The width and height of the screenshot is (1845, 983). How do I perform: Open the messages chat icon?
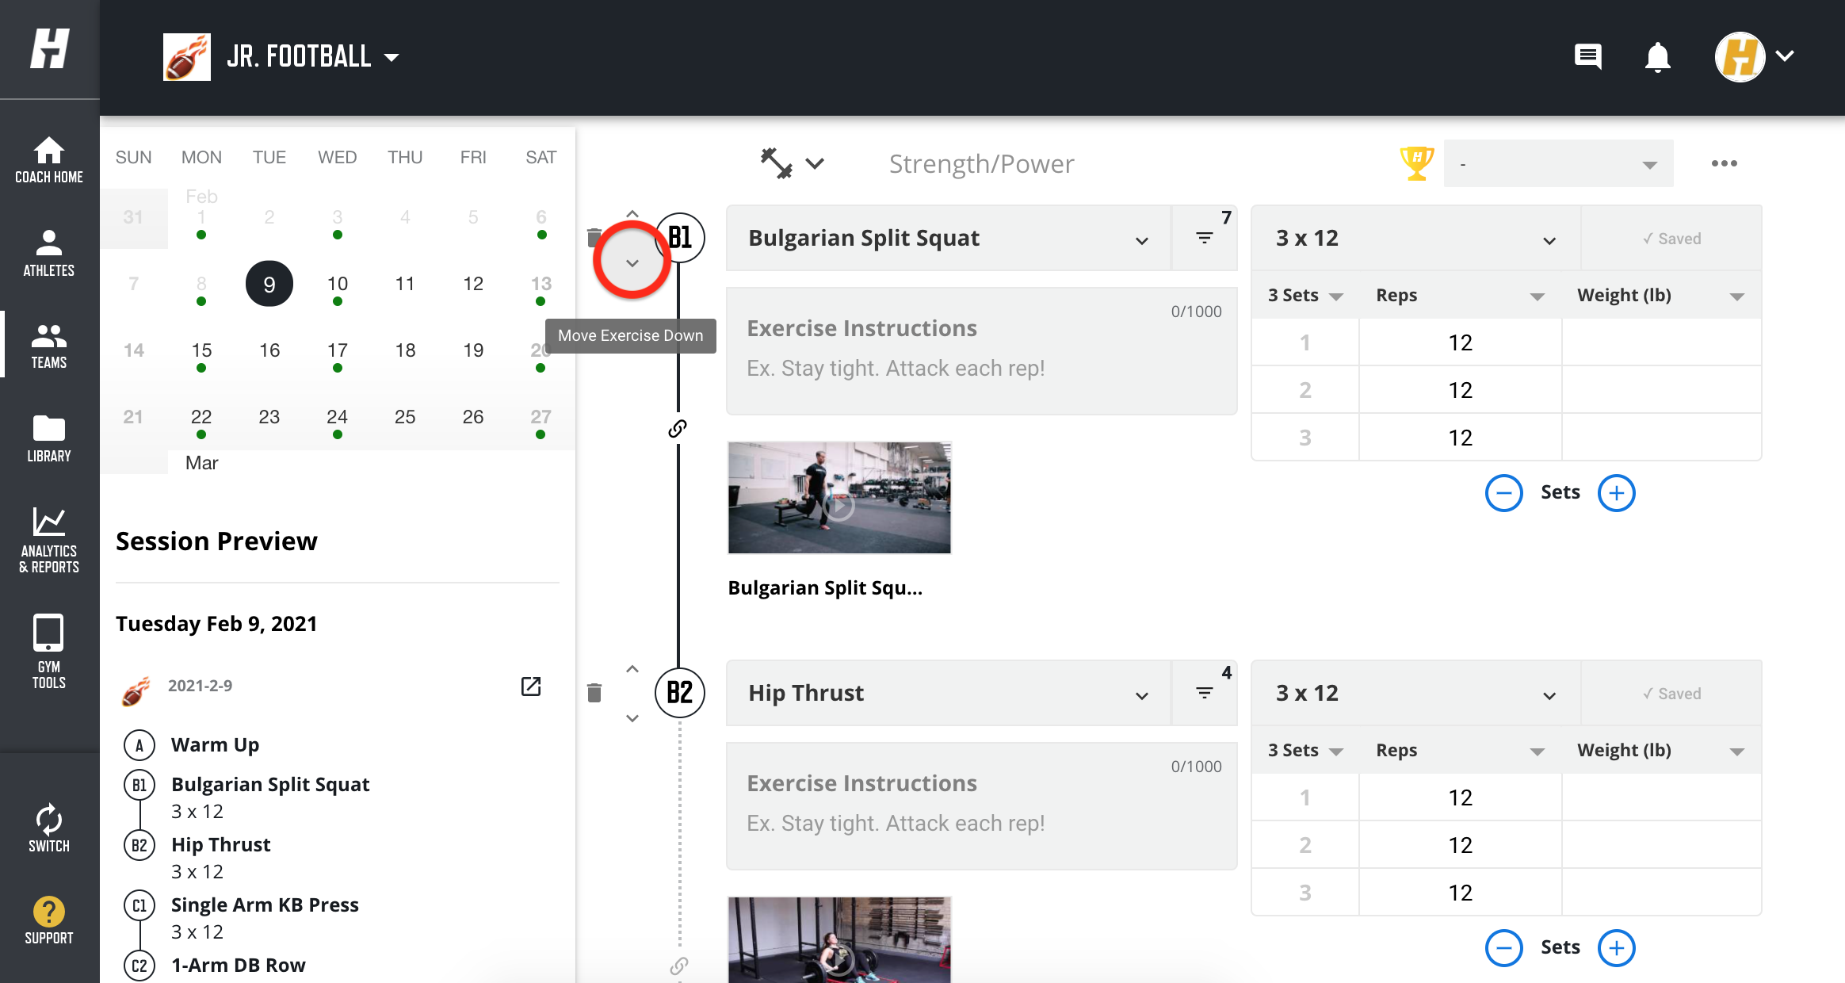1587,56
